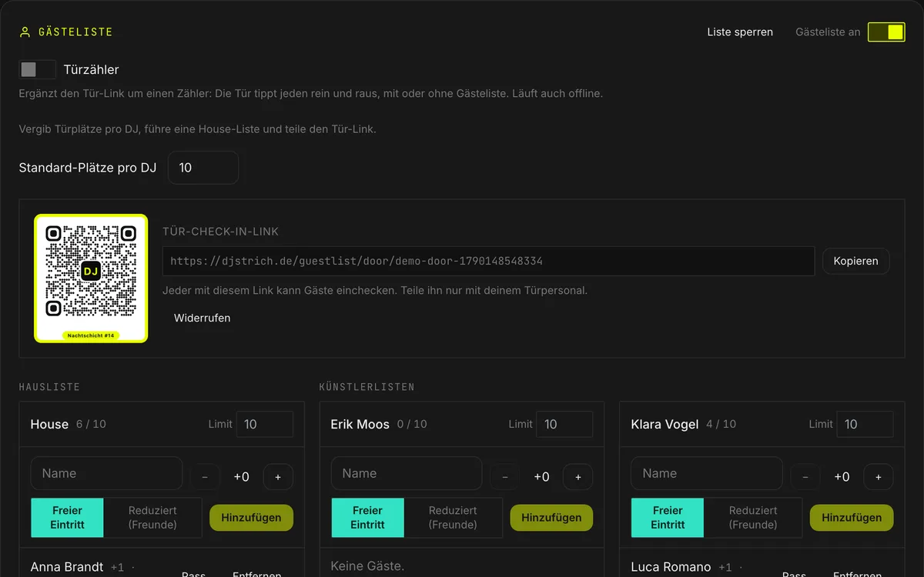This screenshot has width=924, height=577.
Task: Revoke the door link via Widerrufen
Action: [202, 318]
